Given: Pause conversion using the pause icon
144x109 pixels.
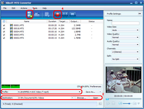Looking at the screenshot, I should click(x=65, y=15).
